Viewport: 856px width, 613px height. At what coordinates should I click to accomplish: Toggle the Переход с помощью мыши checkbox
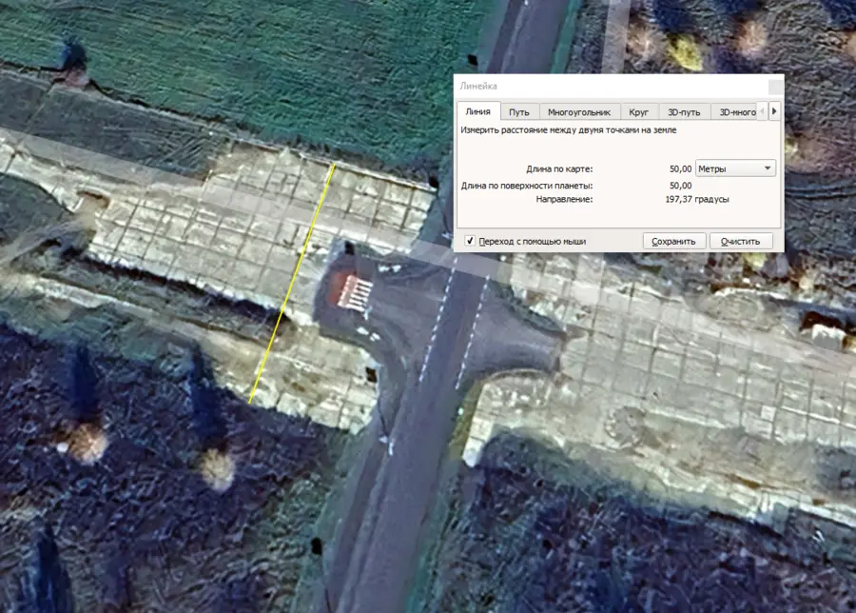click(x=470, y=241)
